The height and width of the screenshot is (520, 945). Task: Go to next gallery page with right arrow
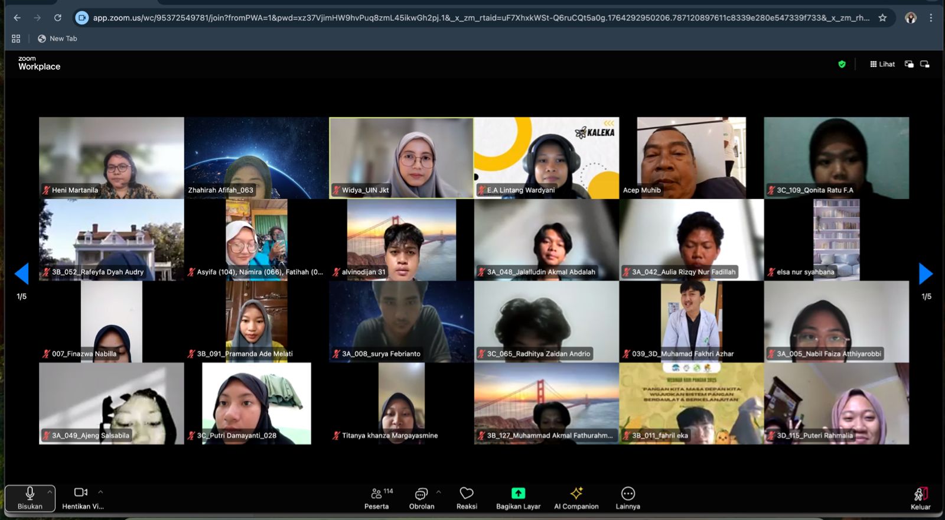(926, 274)
